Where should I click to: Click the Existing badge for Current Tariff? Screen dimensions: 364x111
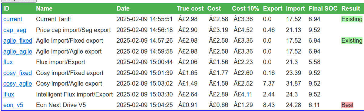pyautogui.click(x=352, y=19)
